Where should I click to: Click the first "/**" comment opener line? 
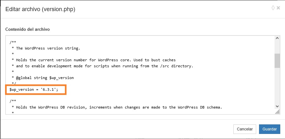pos(13,42)
